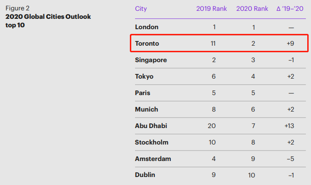This screenshot has height=185, width=311.
Task: Select the Amsterdam row label
Action: pos(153,159)
